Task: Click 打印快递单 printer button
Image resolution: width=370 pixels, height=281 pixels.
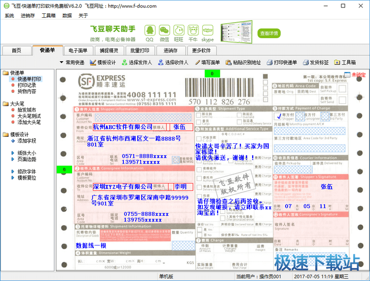Action: point(282,62)
